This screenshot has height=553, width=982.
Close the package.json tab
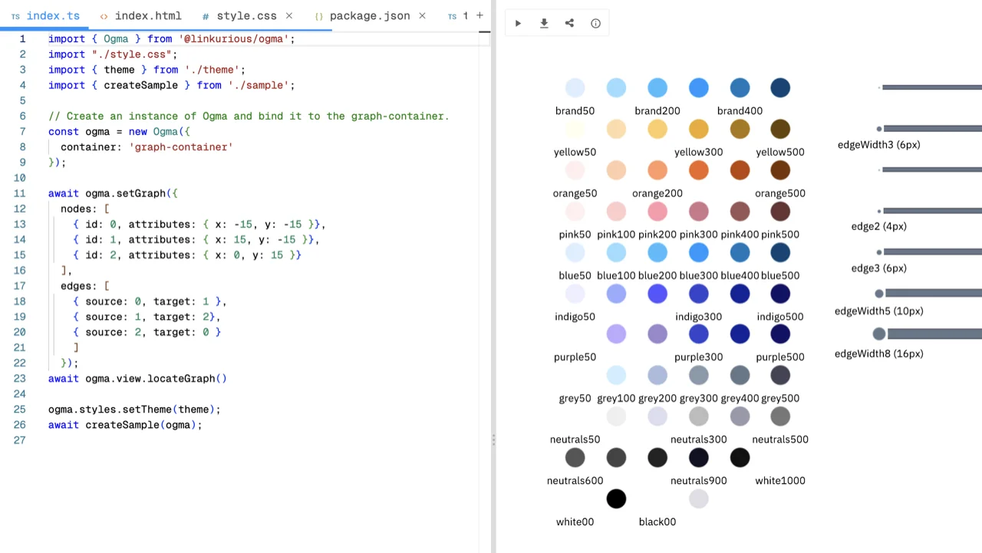pyautogui.click(x=422, y=15)
